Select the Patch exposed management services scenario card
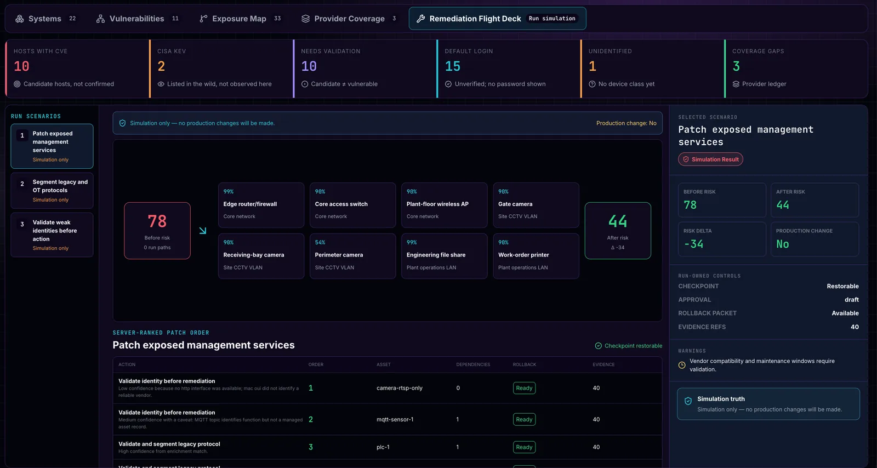The image size is (877, 468). [52, 146]
